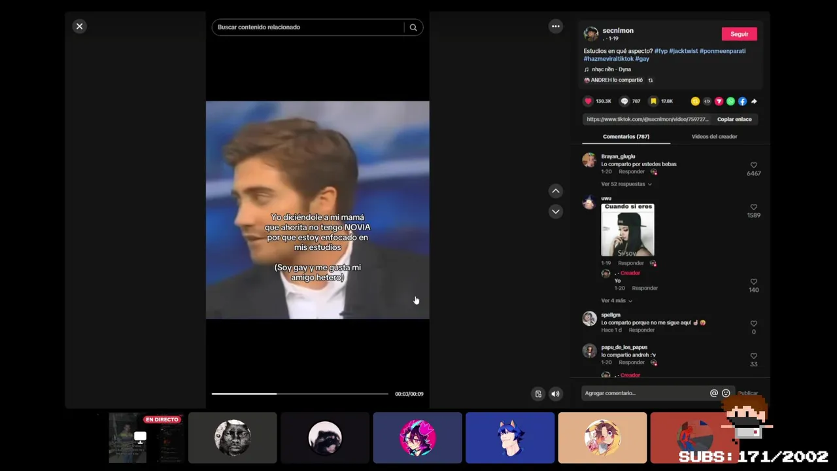Click the @ mention icon

click(714, 393)
